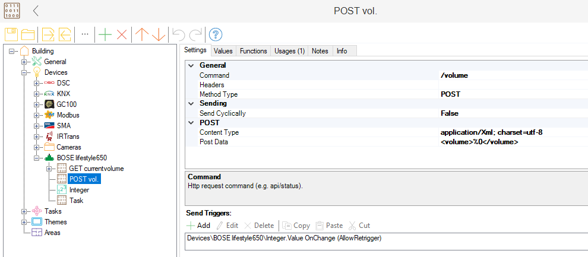Click the open folder toolbar icon
The width and height of the screenshot is (588, 257).
27,34
